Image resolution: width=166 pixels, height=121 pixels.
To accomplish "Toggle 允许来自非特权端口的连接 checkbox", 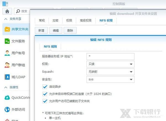I will point(45,94).
